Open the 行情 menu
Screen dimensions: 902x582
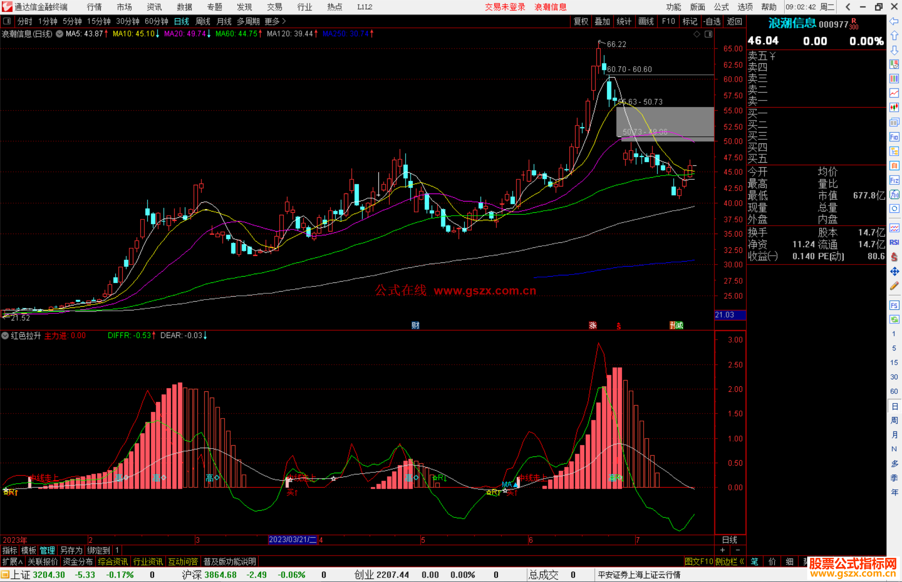click(94, 7)
